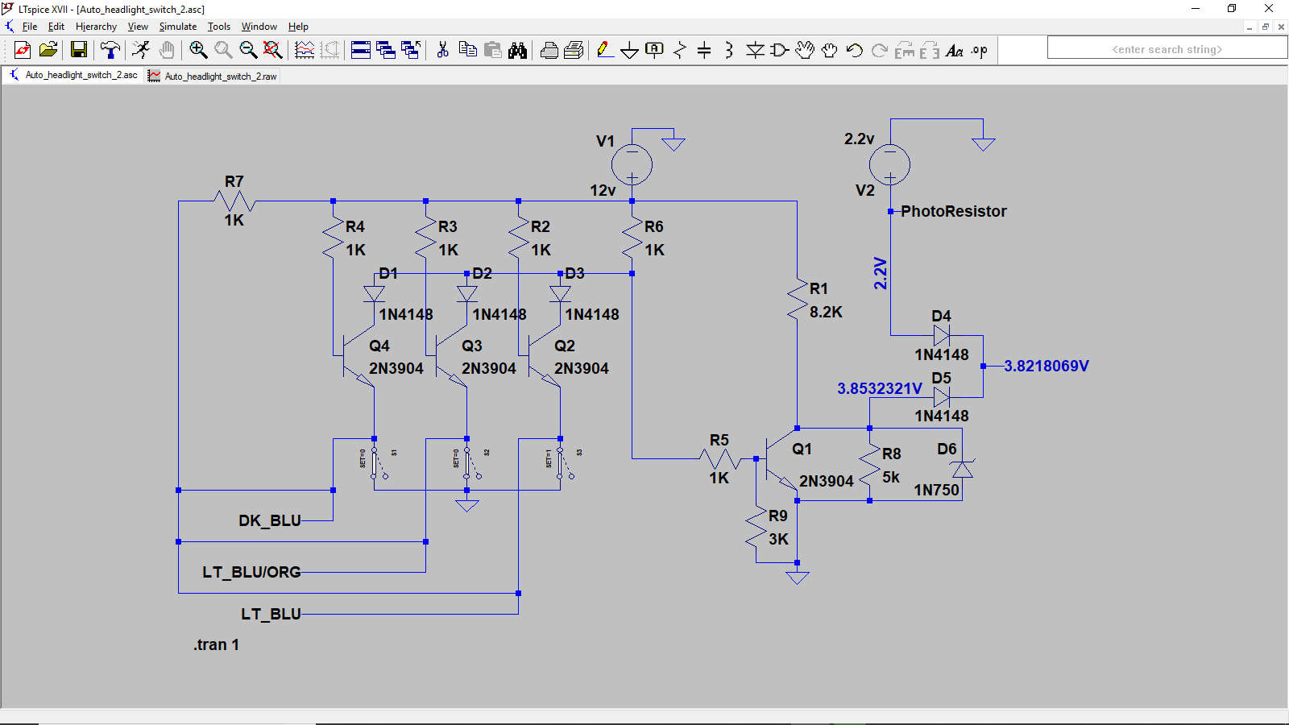Open the Hierarchy menu

[x=96, y=27]
